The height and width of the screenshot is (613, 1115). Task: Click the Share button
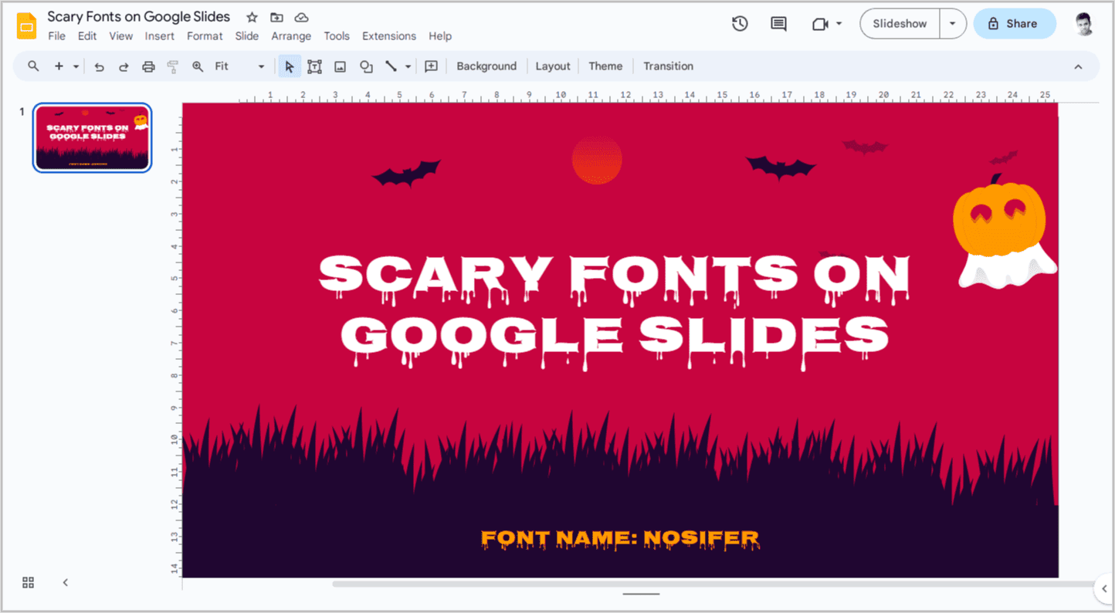point(1014,24)
